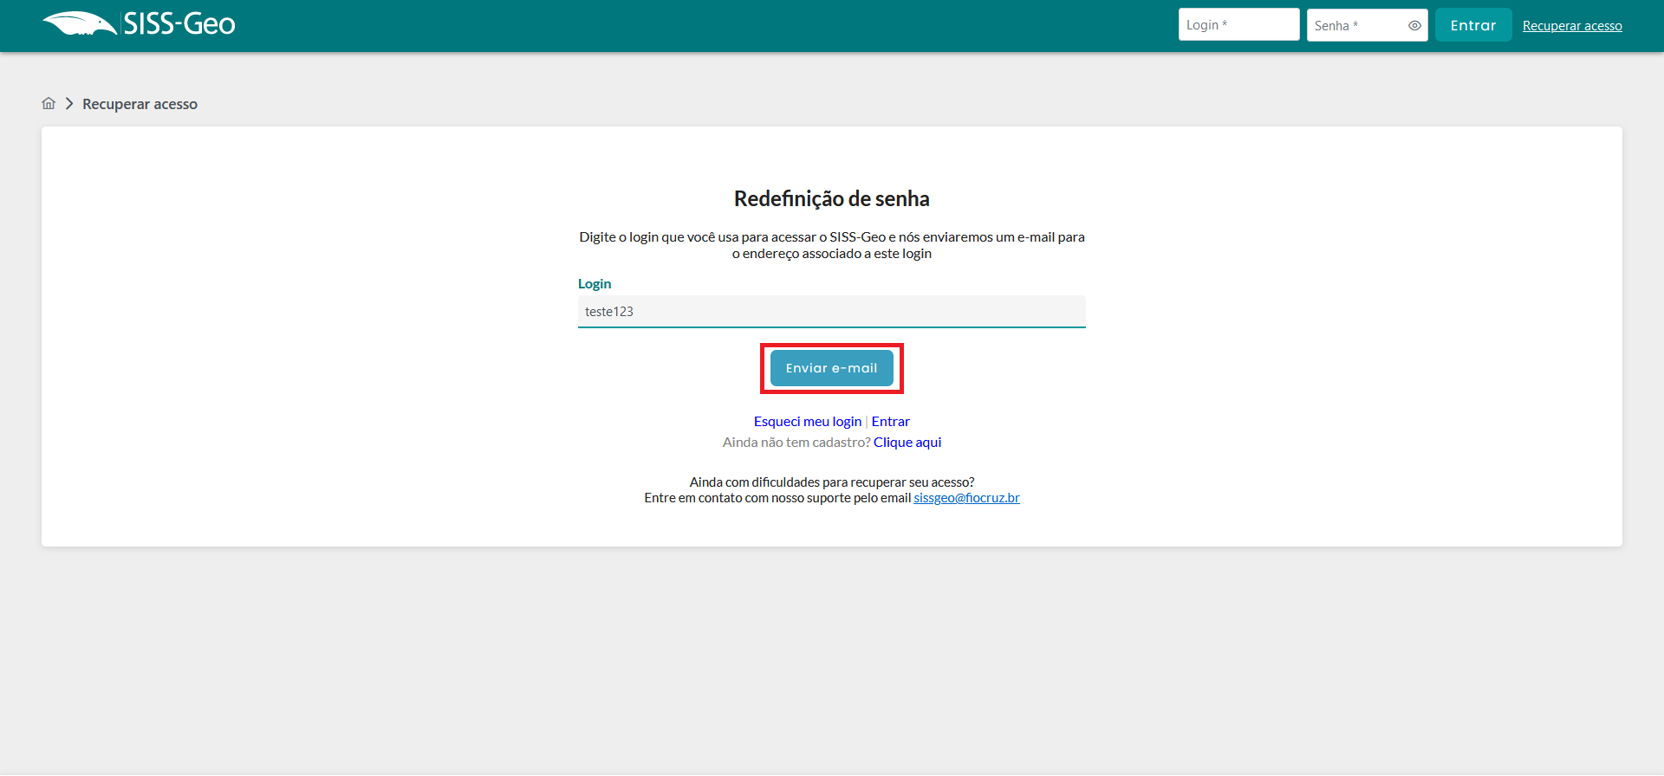Toggle password visibility eye icon

coord(1414,25)
